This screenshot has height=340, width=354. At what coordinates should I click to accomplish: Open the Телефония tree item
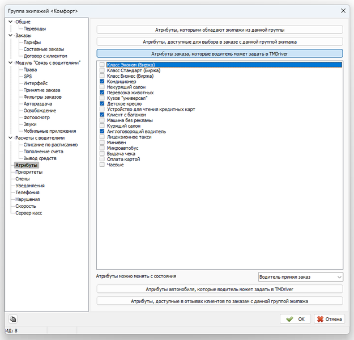[x=27, y=192]
